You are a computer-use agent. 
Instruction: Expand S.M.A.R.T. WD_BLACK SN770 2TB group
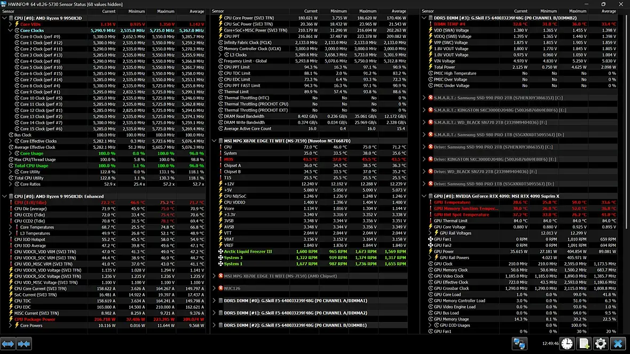pyautogui.click(x=424, y=123)
